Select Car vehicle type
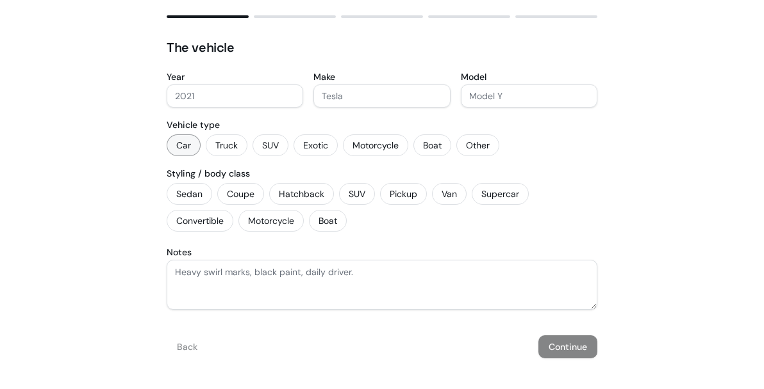The height and width of the screenshot is (389, 764). 184,145
